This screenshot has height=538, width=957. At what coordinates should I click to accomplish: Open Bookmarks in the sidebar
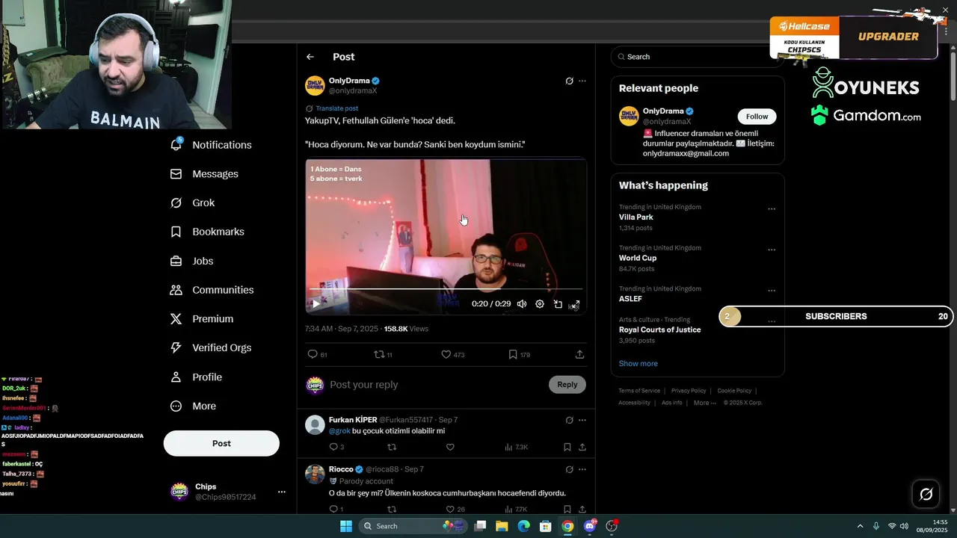(207, 232)
